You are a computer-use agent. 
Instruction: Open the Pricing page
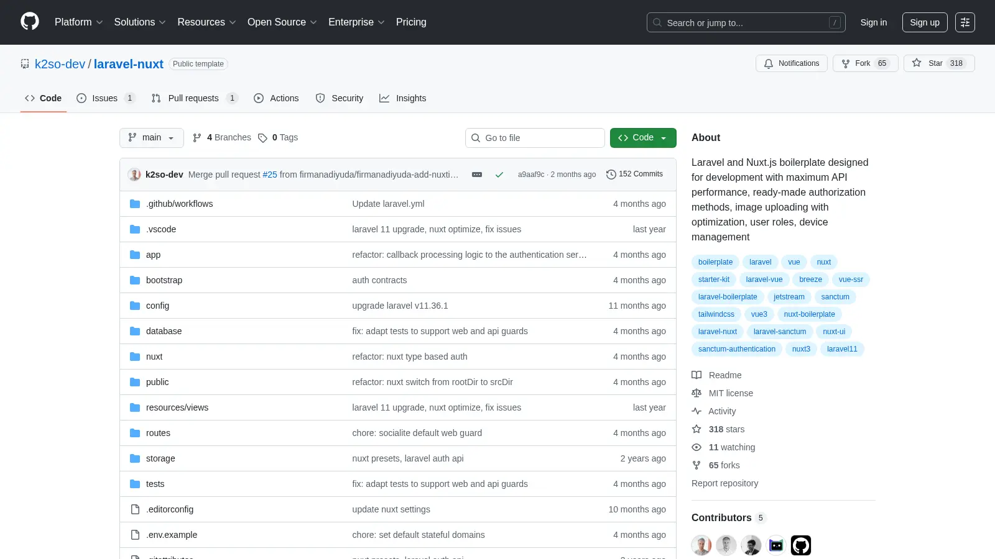(411, 22)
